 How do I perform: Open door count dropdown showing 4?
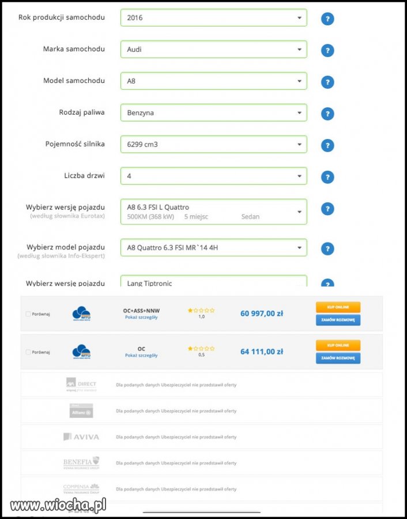click(x=214, y=176)
